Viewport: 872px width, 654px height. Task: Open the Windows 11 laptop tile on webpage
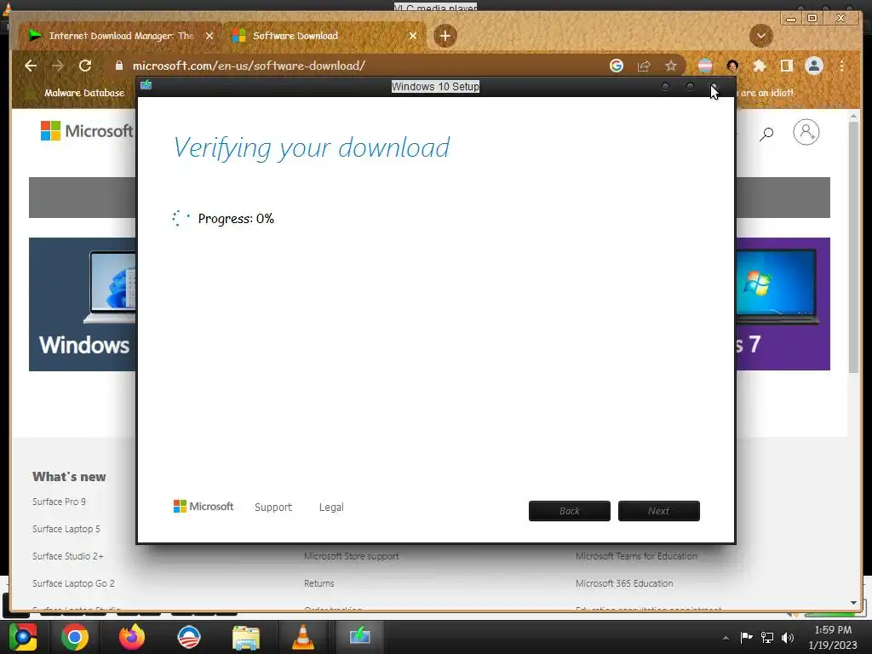tap(83, 304)
